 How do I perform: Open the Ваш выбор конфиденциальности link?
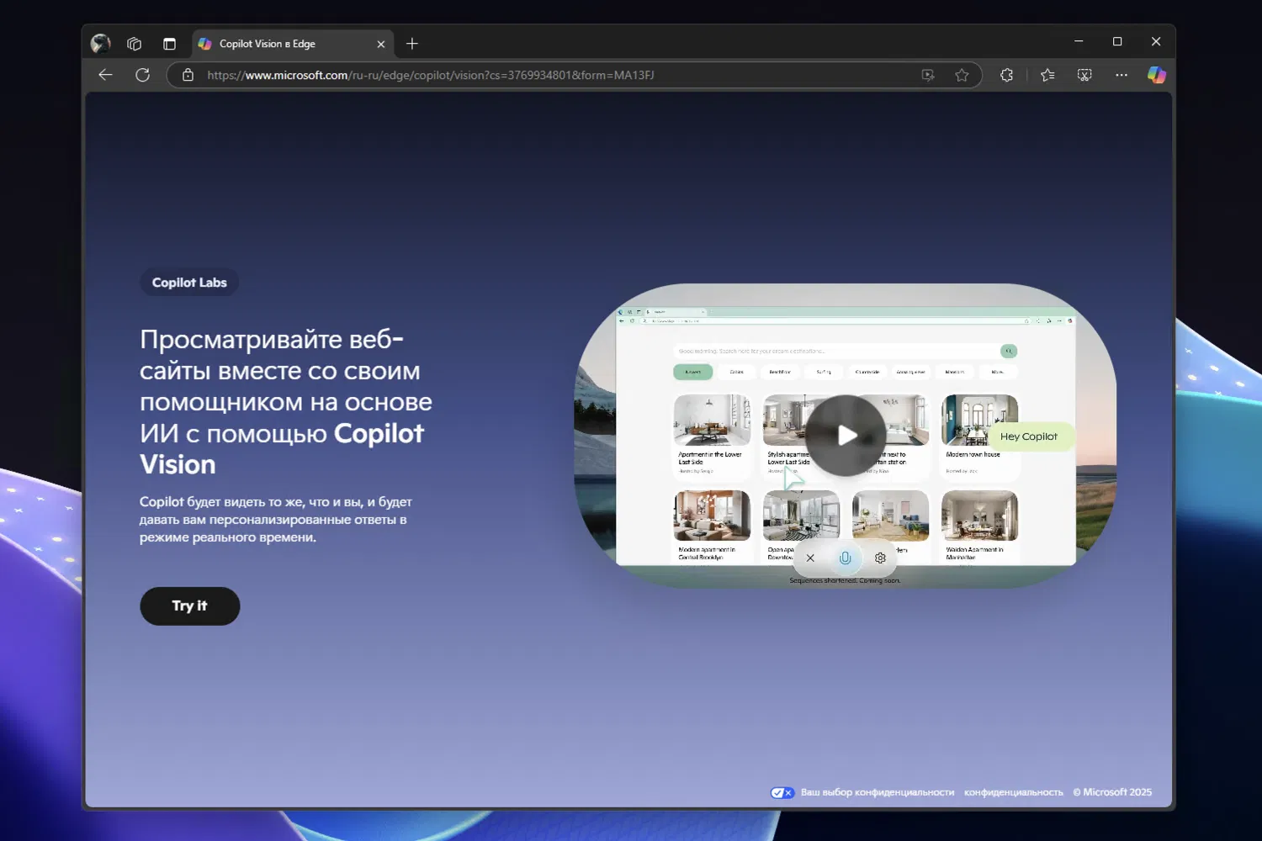[878, 792]
